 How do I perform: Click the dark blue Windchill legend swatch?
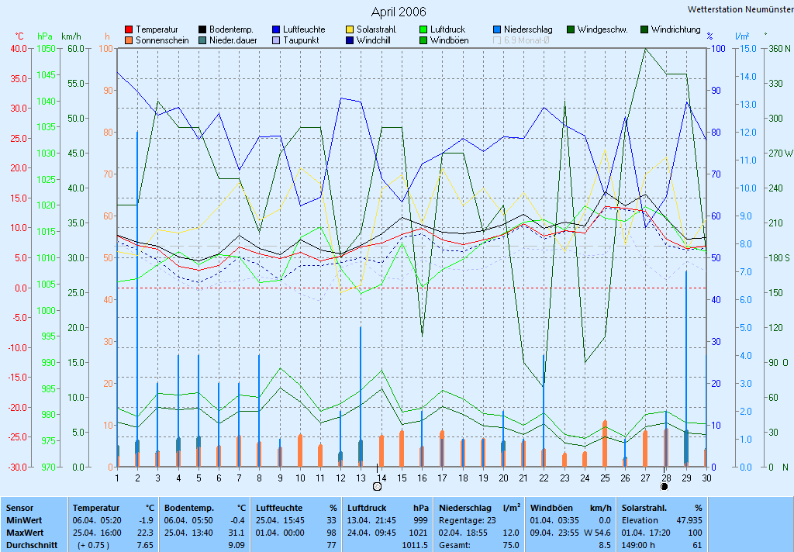tap(350, 40)
